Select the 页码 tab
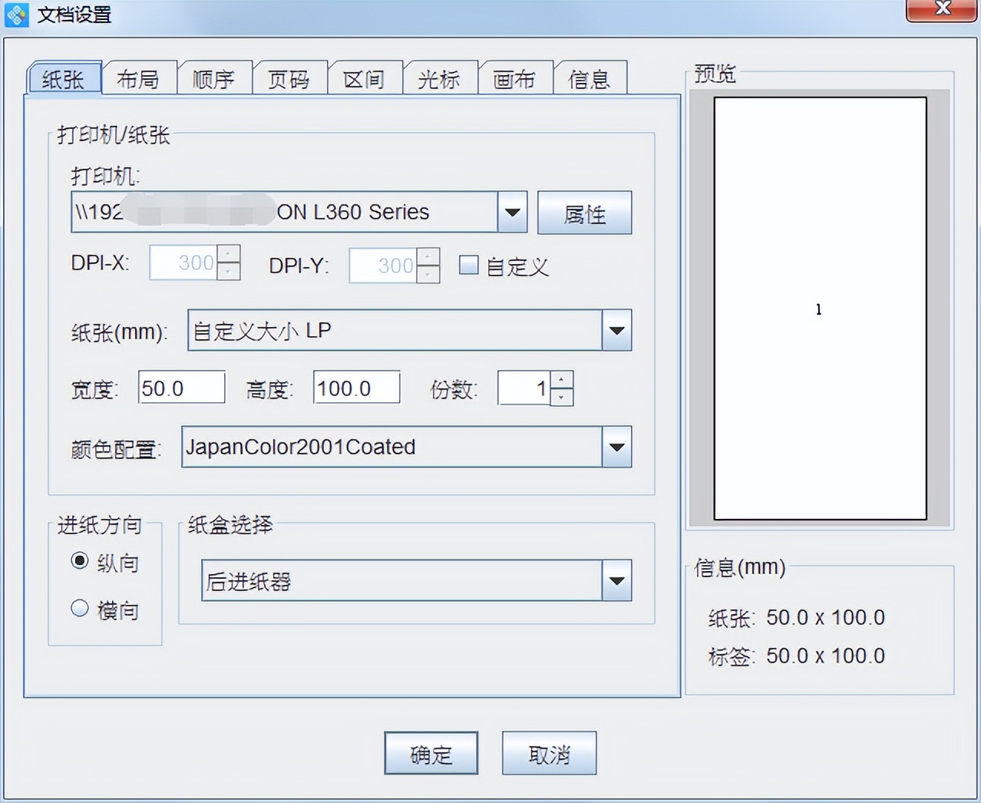 [x=290, y=78]
